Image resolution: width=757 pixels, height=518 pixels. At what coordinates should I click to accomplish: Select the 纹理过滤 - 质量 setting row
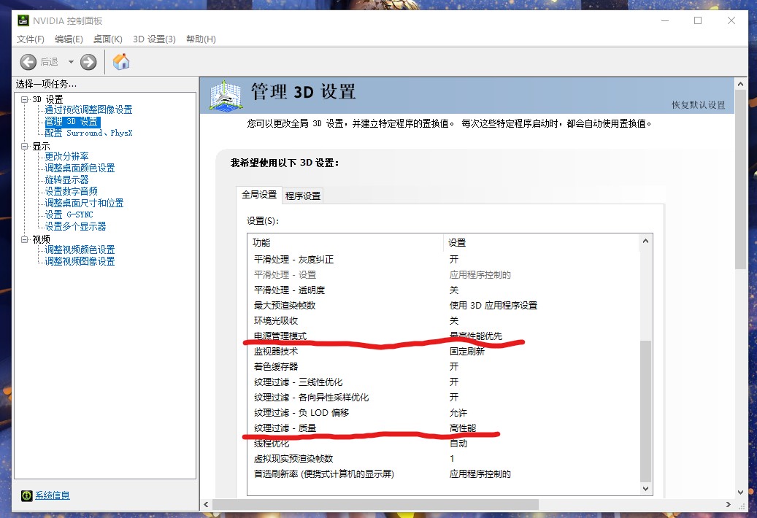tap(443, 428)
